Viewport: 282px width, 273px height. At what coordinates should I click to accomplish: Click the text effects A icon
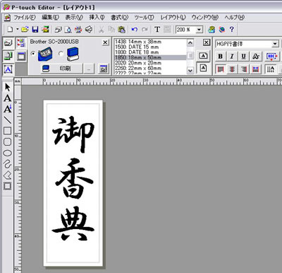pyautogui.click(x=255, y=57)
